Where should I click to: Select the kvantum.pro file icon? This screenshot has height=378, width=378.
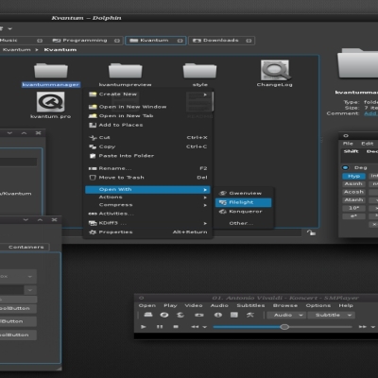click(x=50, y=102)
